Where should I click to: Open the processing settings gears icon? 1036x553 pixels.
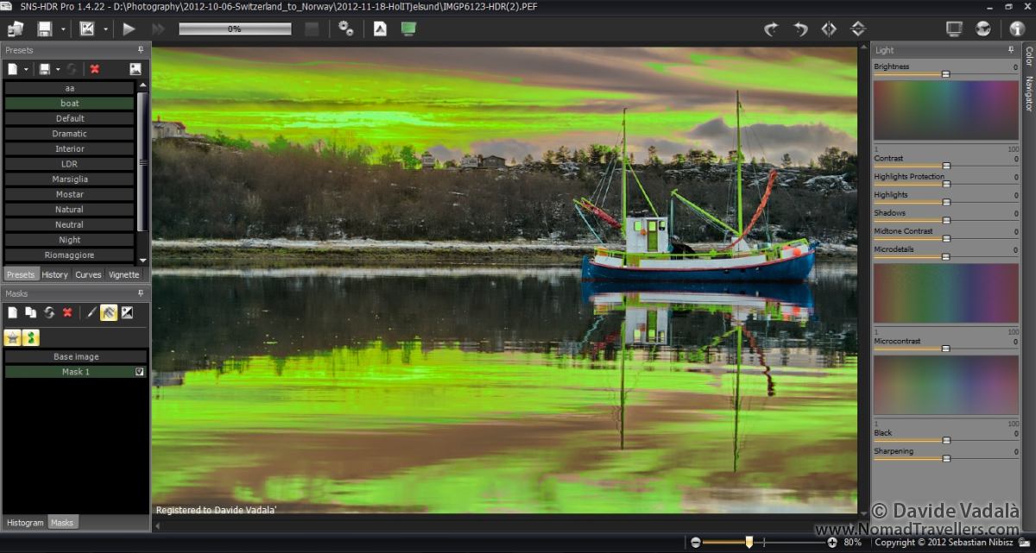(345, 28)
